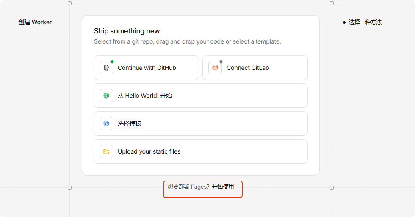415x217 pixels.
Task: Click the GitHub octocat icon
Action: tap(106, 68)
